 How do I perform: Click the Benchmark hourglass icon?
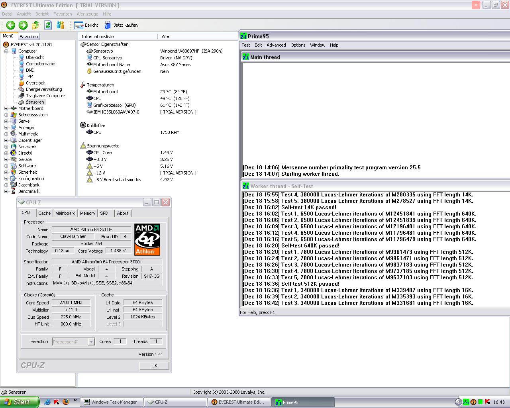(x=14, y=191)
